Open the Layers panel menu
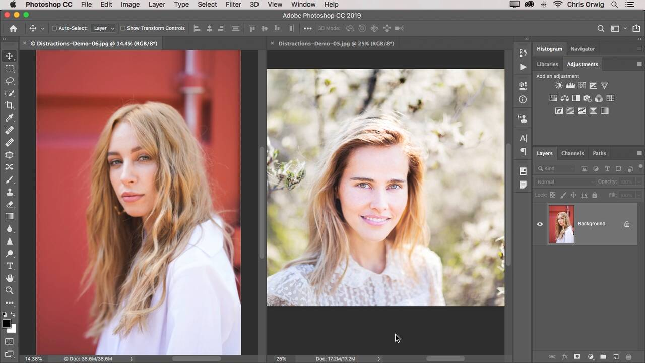Image resolution: width=645 pixels, height=363 pixels. 639,153
